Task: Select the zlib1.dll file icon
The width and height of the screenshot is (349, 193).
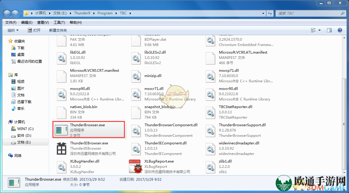Action: pyautogui.click(x=210, y=167)
